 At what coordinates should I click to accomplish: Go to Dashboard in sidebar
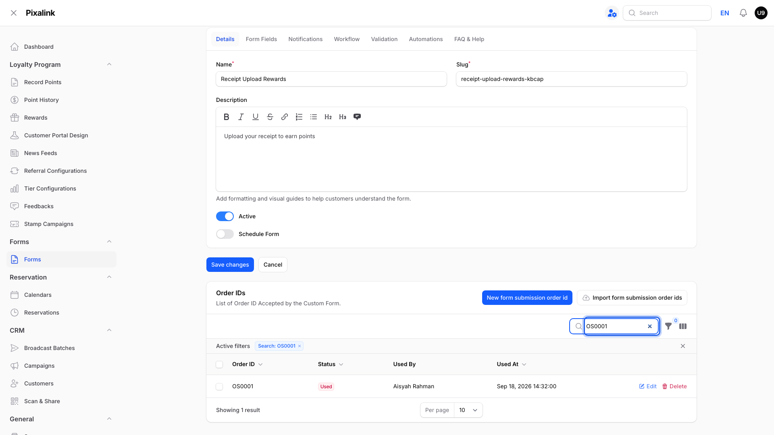click(61, 47)
